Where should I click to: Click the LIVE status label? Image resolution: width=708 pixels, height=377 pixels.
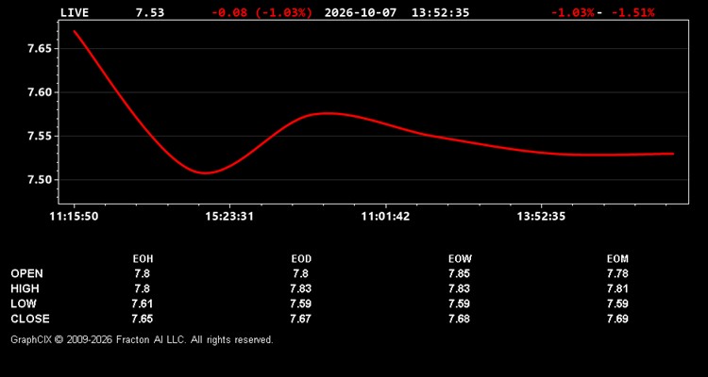click(75, 12)
